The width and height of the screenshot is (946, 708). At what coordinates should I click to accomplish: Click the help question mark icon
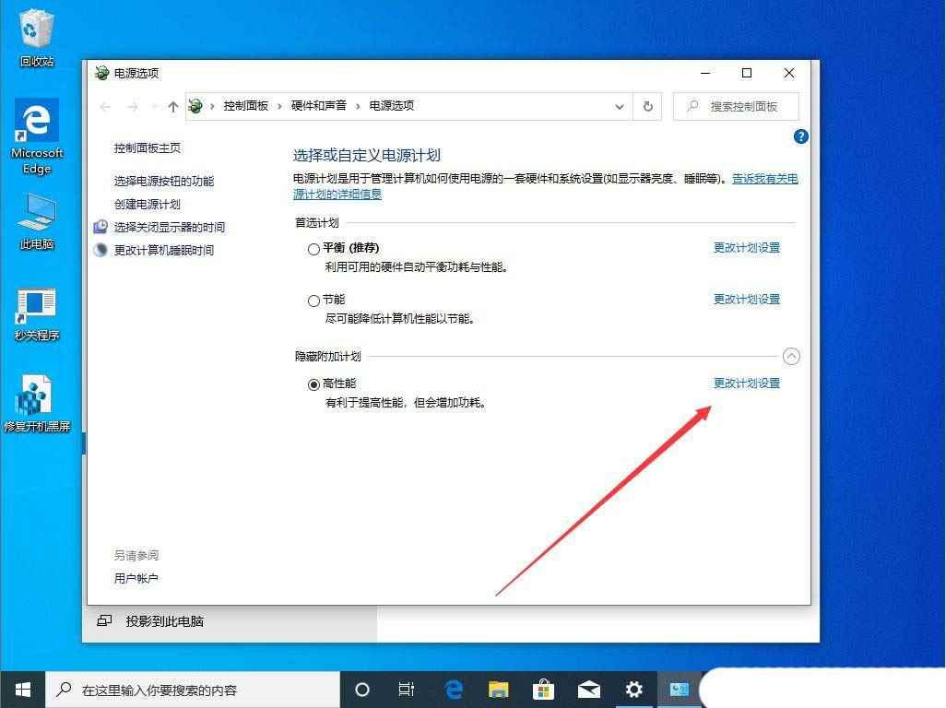pyautogui.click(x=800, y=136)
